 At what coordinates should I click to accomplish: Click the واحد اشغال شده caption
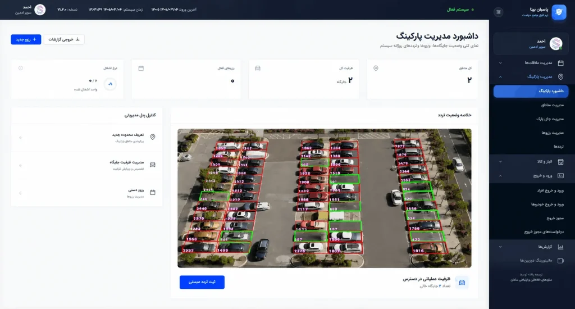(85, 89)
